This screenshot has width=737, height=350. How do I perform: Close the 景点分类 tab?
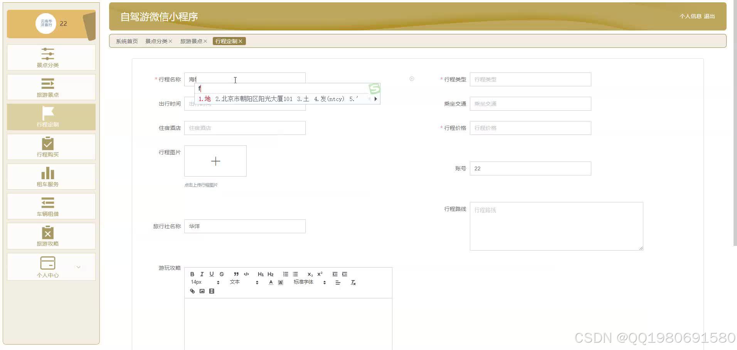tap(170, 41)
